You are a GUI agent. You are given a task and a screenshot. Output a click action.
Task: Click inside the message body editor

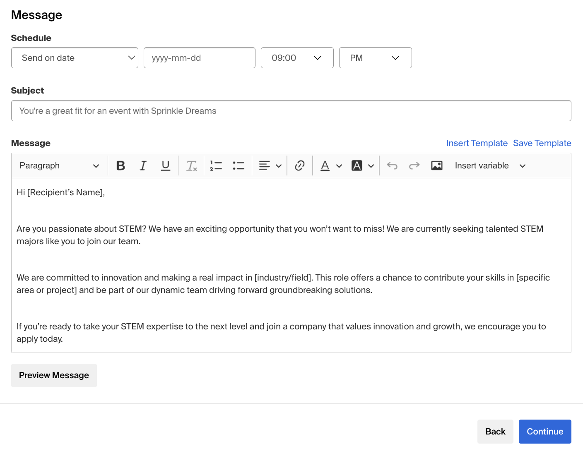coord(291,265)
